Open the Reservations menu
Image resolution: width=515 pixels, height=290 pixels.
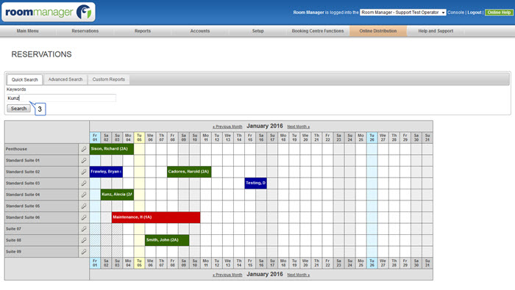pyautogui.click(x=85, y=31)
